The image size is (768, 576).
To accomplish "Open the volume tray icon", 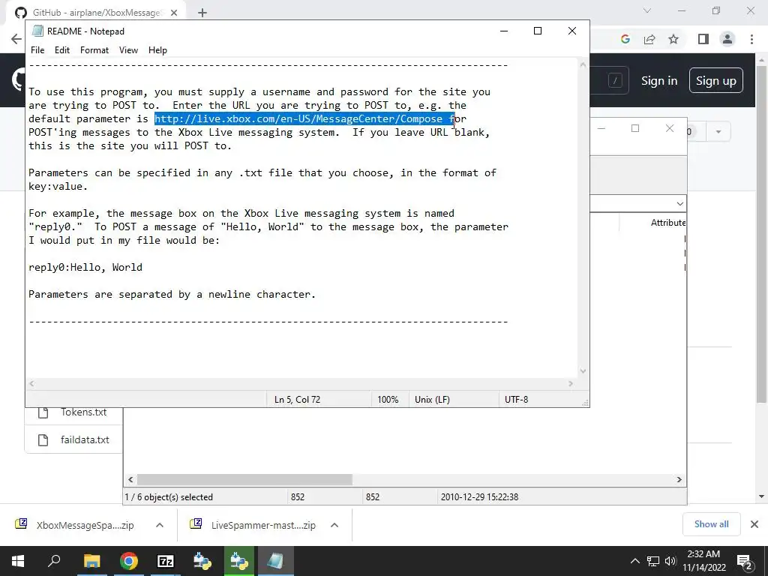I will point(670,561).
